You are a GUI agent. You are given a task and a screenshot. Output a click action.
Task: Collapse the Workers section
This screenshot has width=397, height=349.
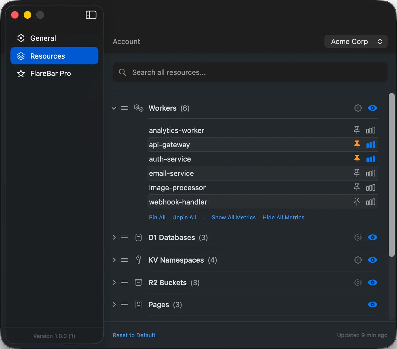coord(114,108)
